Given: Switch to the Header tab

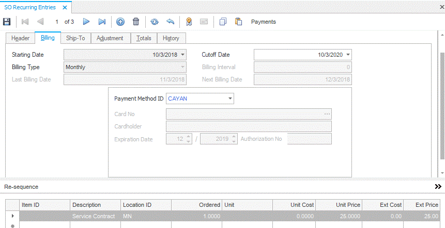Looking at the screenshot, I should point(21,38).
